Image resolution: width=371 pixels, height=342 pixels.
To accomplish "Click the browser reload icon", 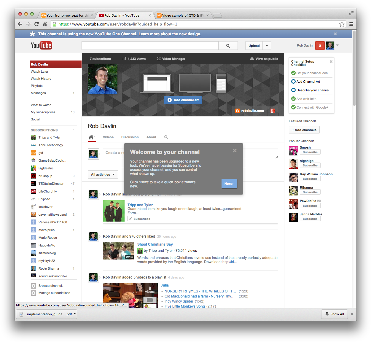I will pyautogui.click(x=36, y=24).
